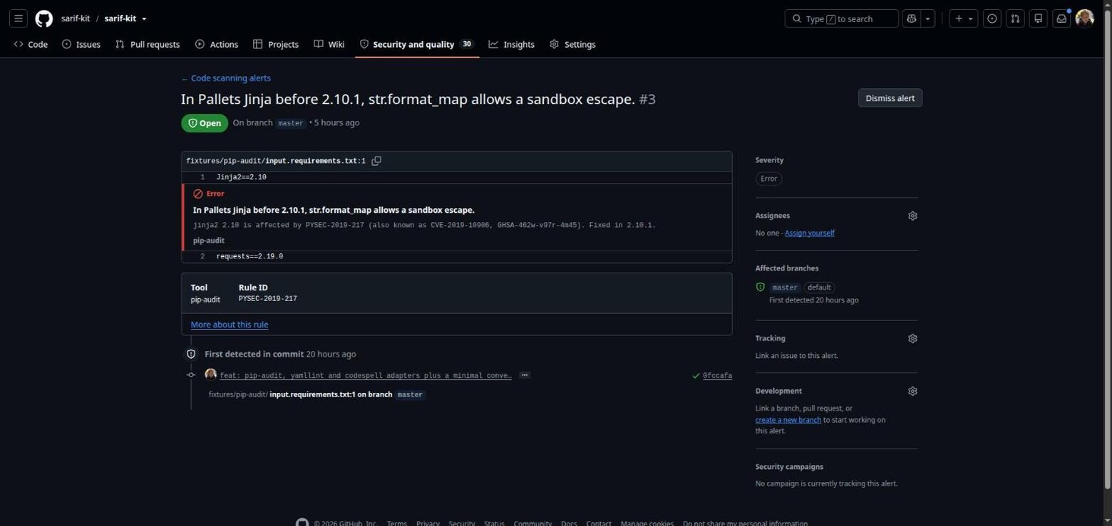Select code line requests==2.19.0

point(249,256)
